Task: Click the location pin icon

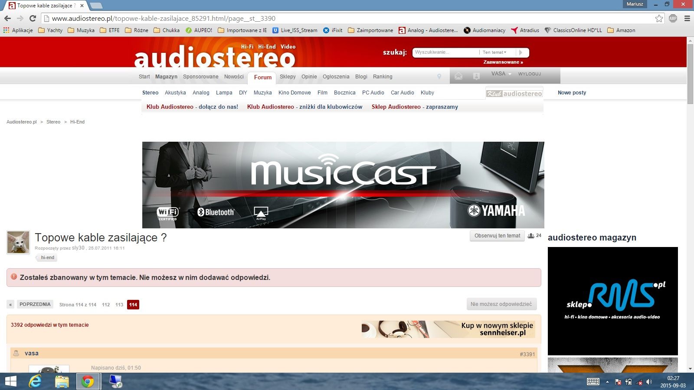Action: (x=439, y=77)
